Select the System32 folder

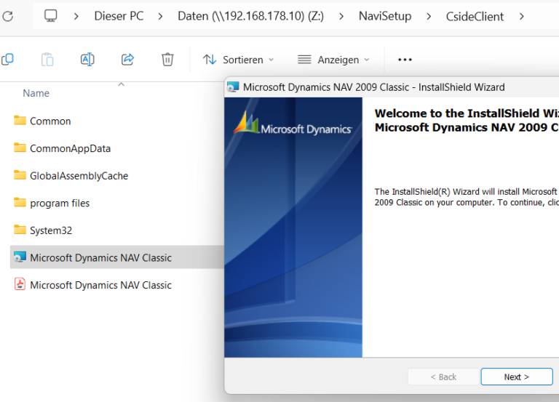click(50, 230)
